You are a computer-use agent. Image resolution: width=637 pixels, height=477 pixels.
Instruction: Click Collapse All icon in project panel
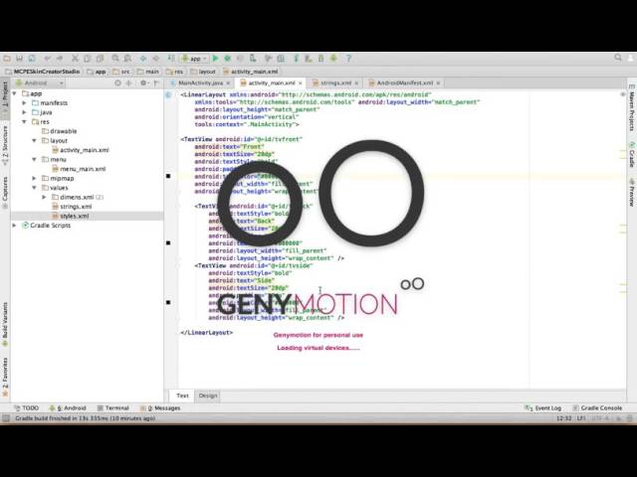[129, 82]
